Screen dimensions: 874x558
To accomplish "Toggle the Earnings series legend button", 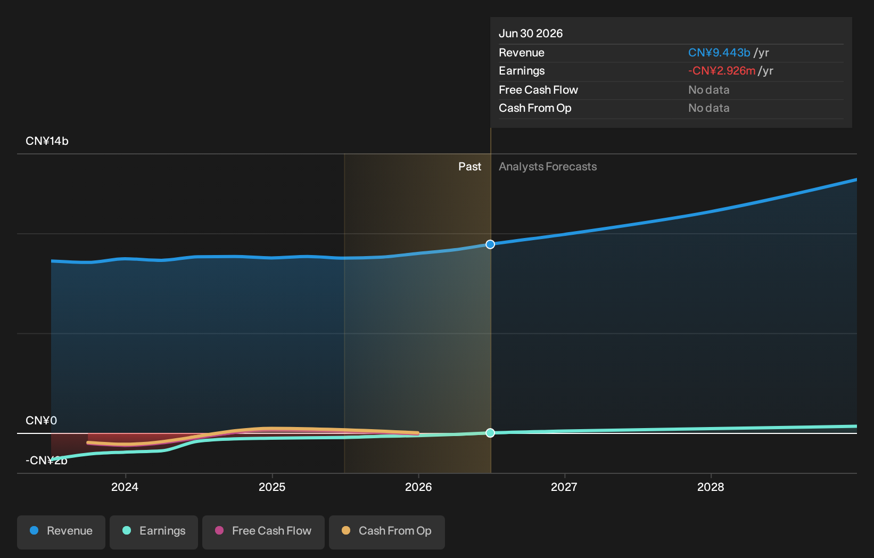I will click(154, 532).
